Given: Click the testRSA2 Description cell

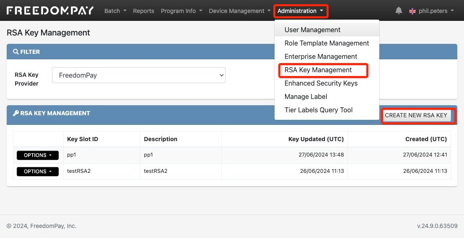Looking at the screenshot, I should point(181,171).
